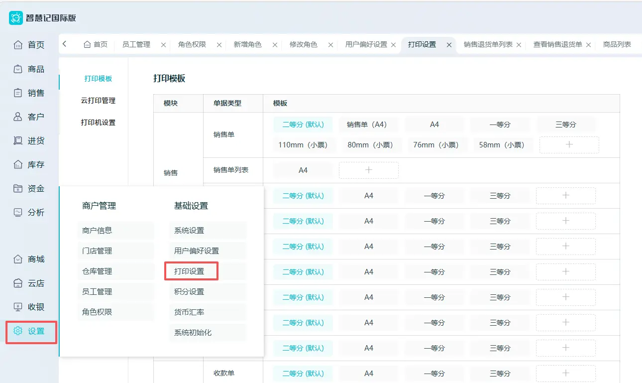Switch to the 修改角色 tab

click(x=304, y=44)
